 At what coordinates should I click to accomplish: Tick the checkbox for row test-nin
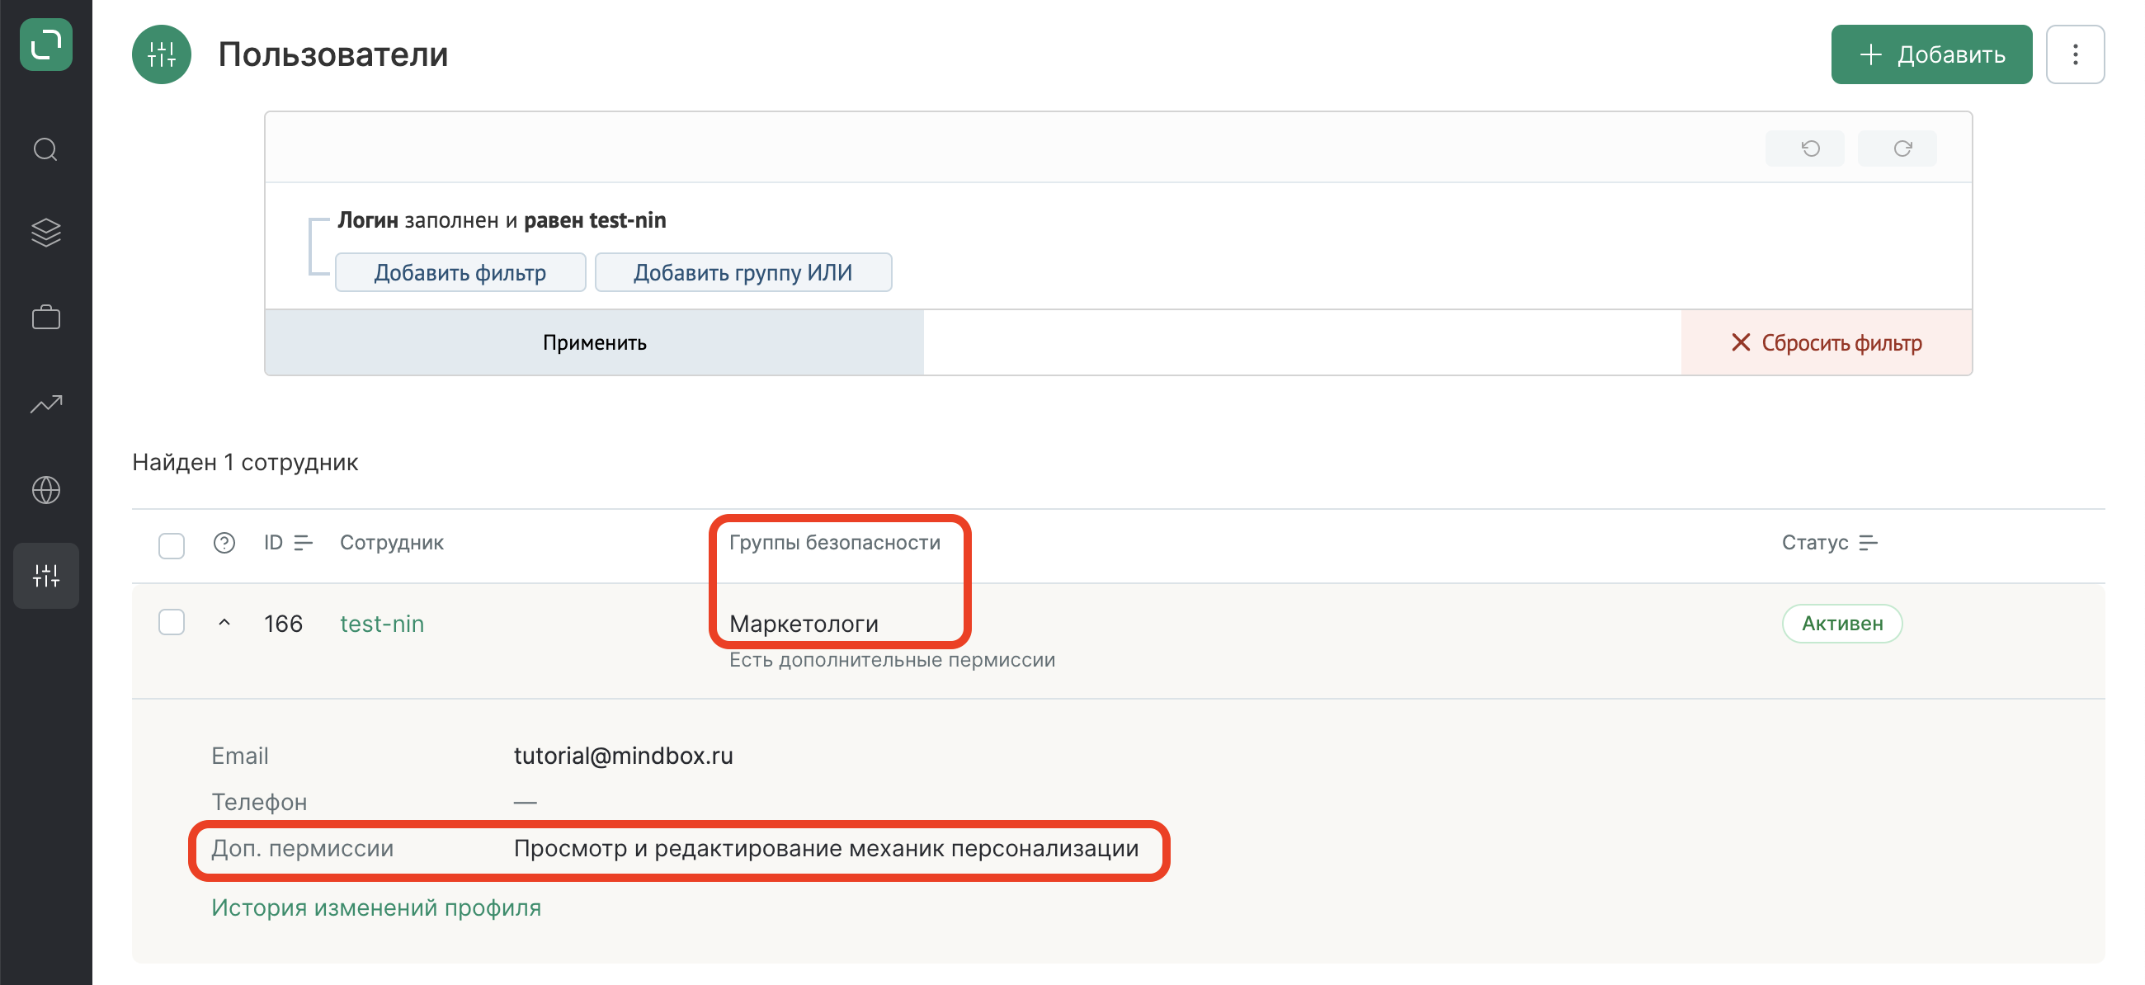tap(172, 622)
